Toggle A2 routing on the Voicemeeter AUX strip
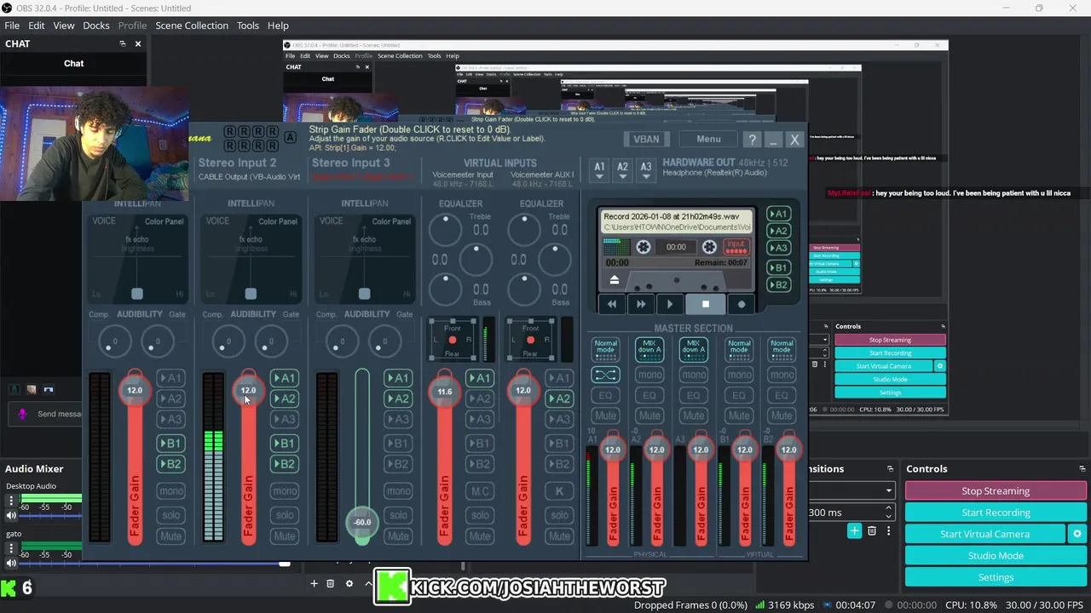 tap(559, 398)
